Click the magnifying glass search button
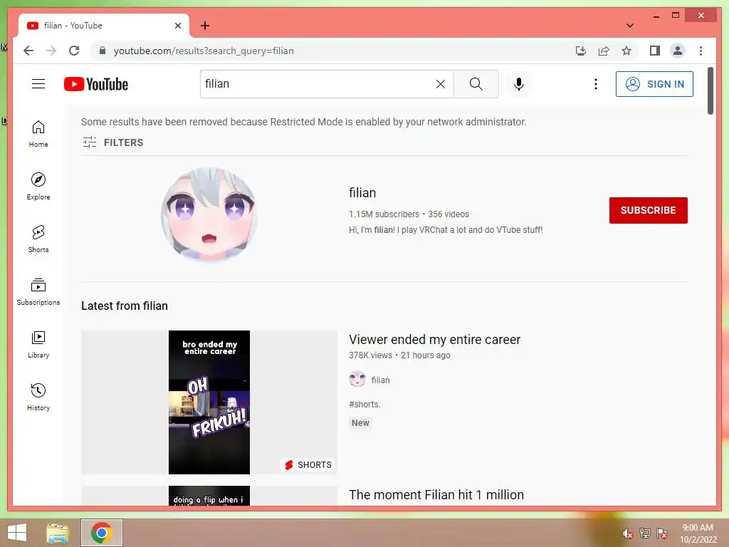Viewport: 729px width, 547px height. [476, 84]
